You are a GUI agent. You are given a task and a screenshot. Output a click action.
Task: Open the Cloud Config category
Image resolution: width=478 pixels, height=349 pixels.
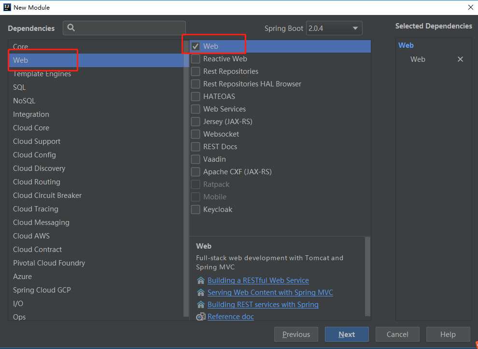(96, 155)
